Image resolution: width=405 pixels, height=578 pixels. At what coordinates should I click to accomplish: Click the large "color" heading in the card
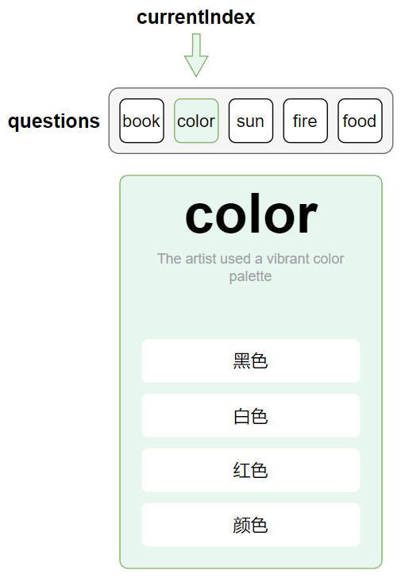pyautogui.click(x=251, y=214)
